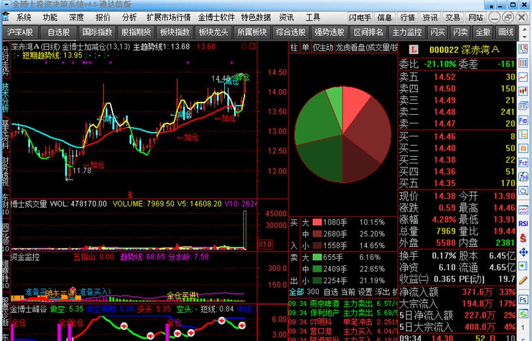Click the bright green 大 sell legend swatch

tap(317, 257)
